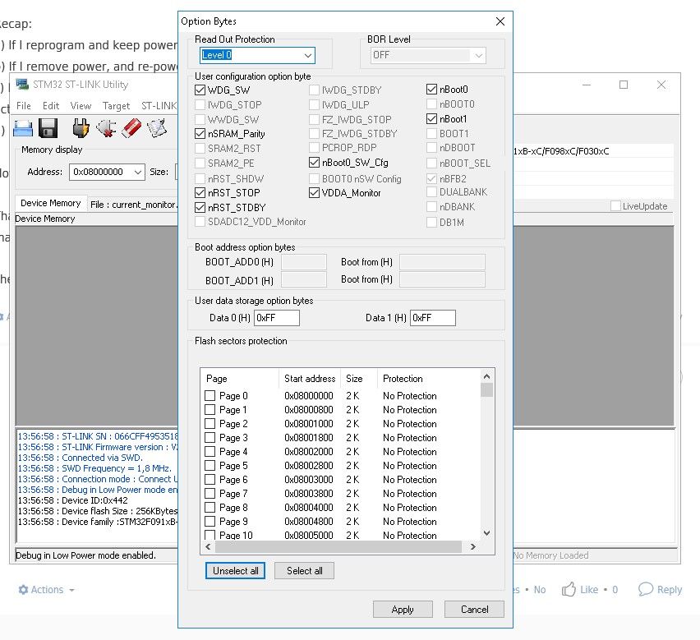Click the Unselect all button
The width and height of the screenshot is (700, 640).
[x=235, y=571]
